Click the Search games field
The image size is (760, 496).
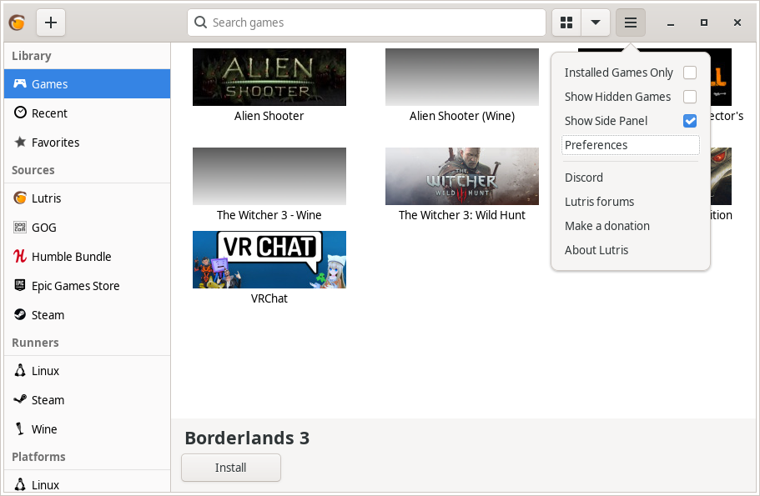[x=365, y=23]
